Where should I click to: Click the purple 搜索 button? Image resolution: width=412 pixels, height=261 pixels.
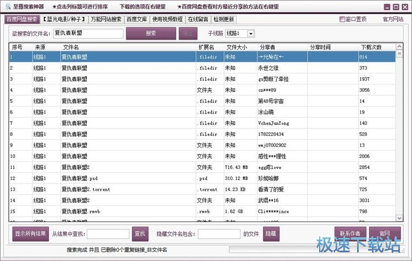(x=151, y=33)
